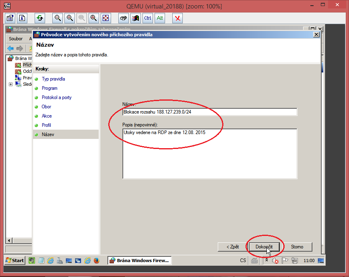The image size is (349, 277).
Task: Open VNC connection options icon
Action: pyautogui.click(x=10, y=18)
